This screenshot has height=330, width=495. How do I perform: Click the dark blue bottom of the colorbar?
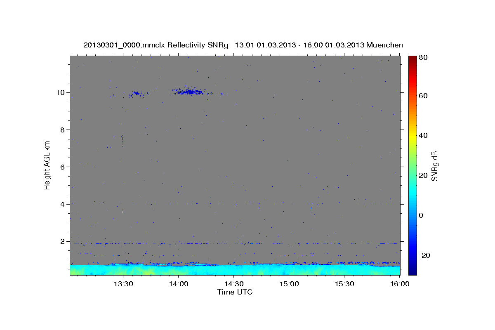(412, 270)
